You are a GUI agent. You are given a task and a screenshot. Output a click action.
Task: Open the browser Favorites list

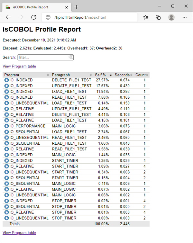click(x=145, y=17)
